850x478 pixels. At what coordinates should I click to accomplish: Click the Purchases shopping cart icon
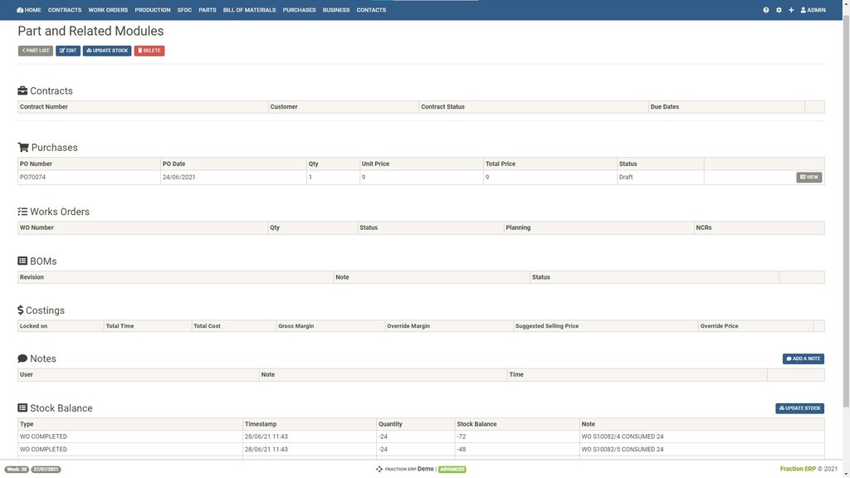click(22, 147)
